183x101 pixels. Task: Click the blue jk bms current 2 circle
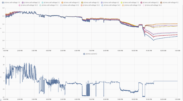pos(84,54)
